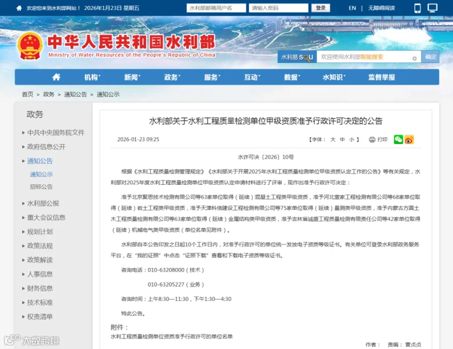Set font size to 中 (medium)
The image size is (453, 349).
click(x=342, y=139)
